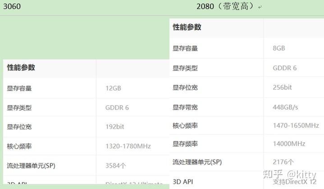Click the '1470-1650MHz' value
This screenshot has width=324, height=189.
click(x=296, y=126)
